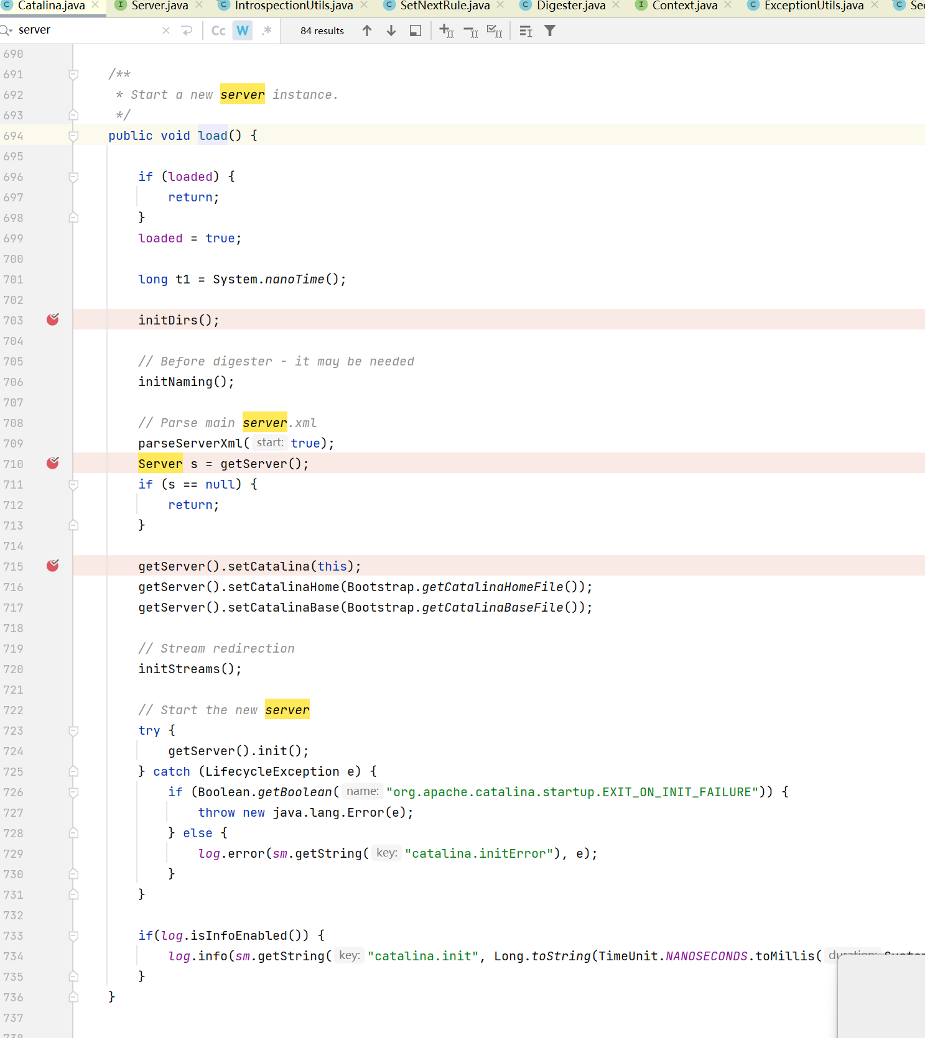925x1038 pixels.
Task: Click fold end marker at line 698
Action: tap(73, 218)
